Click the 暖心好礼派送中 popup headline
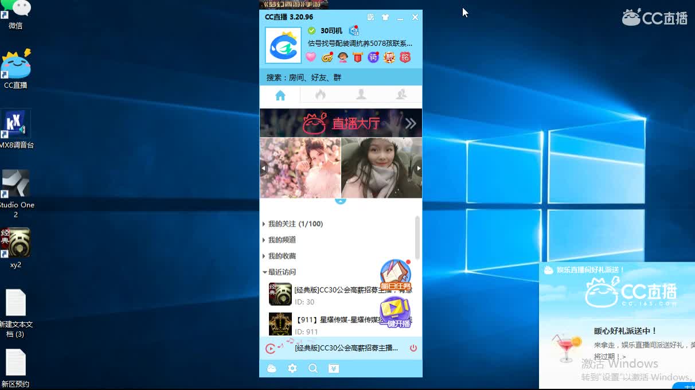Screen dimensions: 695x390 click(626, 331)
